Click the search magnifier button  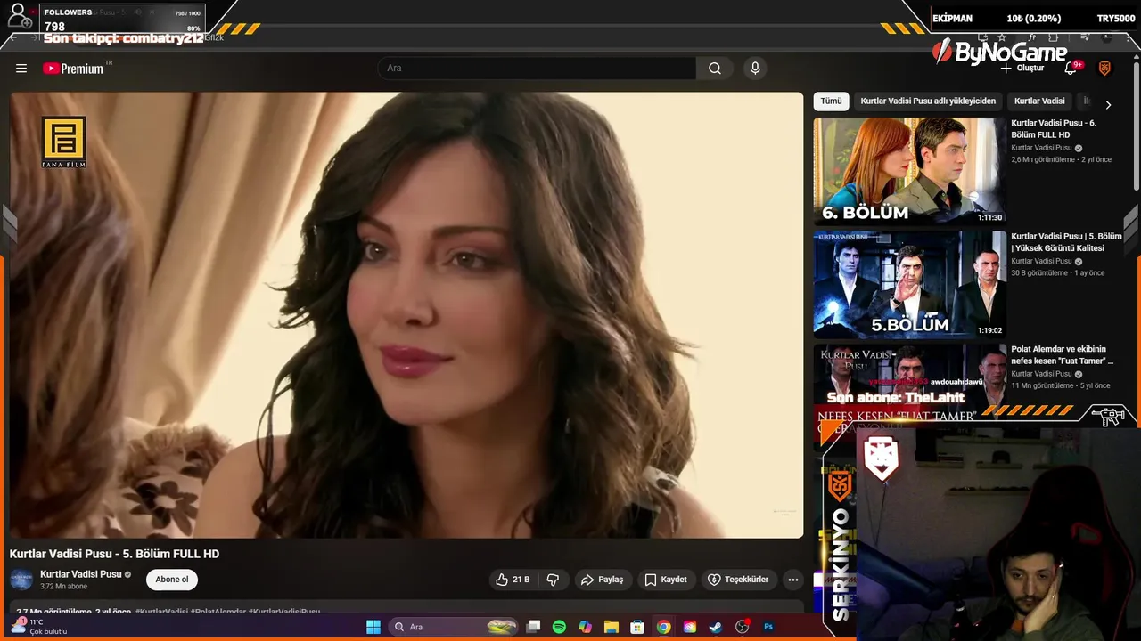[x=715, y=69]
